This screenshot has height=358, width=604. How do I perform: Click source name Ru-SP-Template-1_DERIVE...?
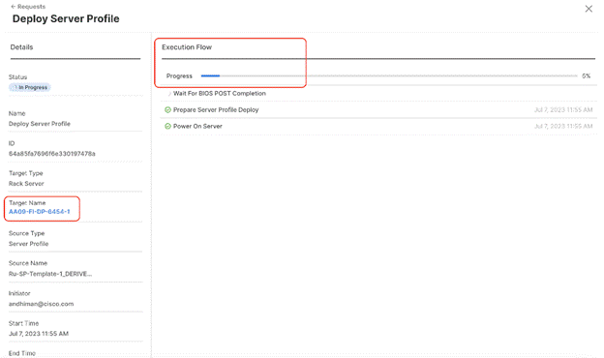click(x=50, y=274)
